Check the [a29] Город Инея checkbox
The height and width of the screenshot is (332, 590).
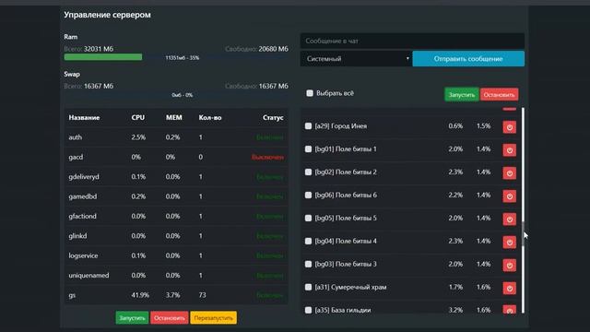tap(308, 125)
